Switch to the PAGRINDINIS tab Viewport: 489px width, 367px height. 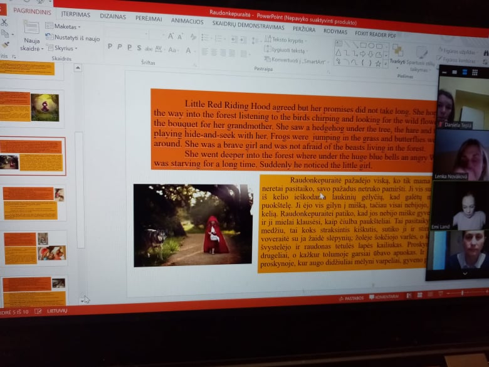(x=33, y=11)
